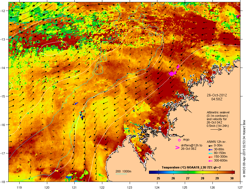Viewport: 246px width, 190px height.
Task: Select the magenta 300-600m arrow legend symbol
Action: (x=210, y=161)
